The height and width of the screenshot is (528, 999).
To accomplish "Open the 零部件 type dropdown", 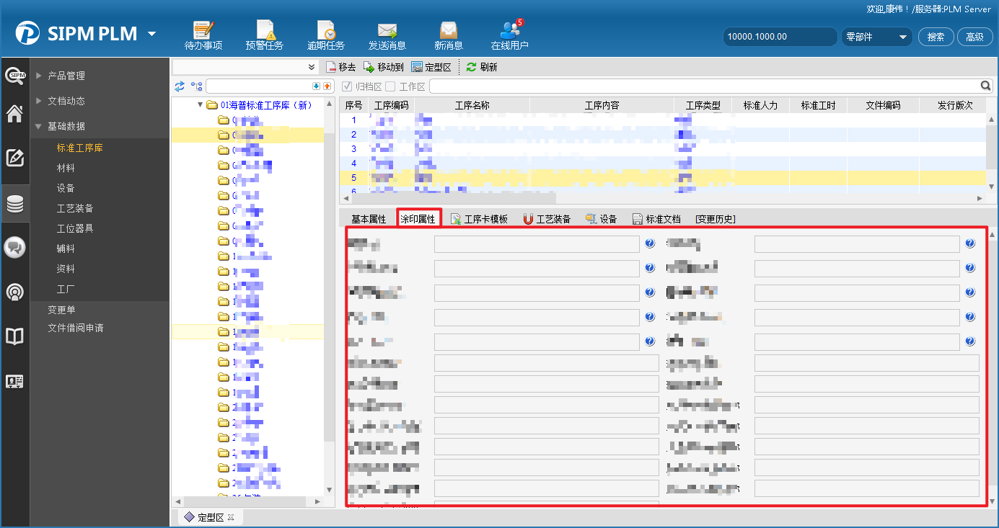I will click(876, 37).
